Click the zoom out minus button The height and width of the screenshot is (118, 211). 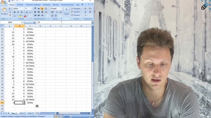point(71,116)
